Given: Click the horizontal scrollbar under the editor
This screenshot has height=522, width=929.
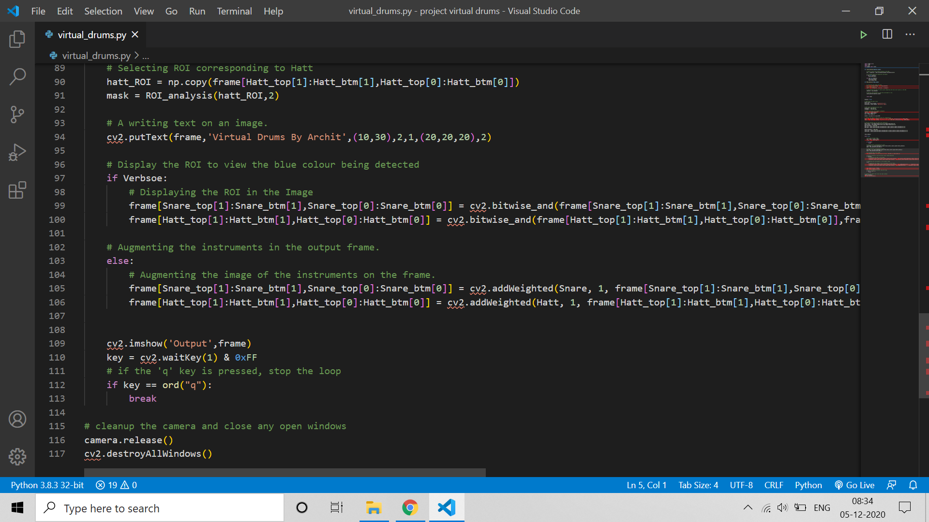Looking at the screenshot, I should pos(285,472).
